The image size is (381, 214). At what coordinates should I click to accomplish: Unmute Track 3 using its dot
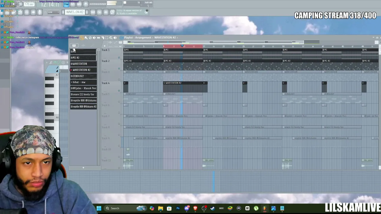pos(119,80)
